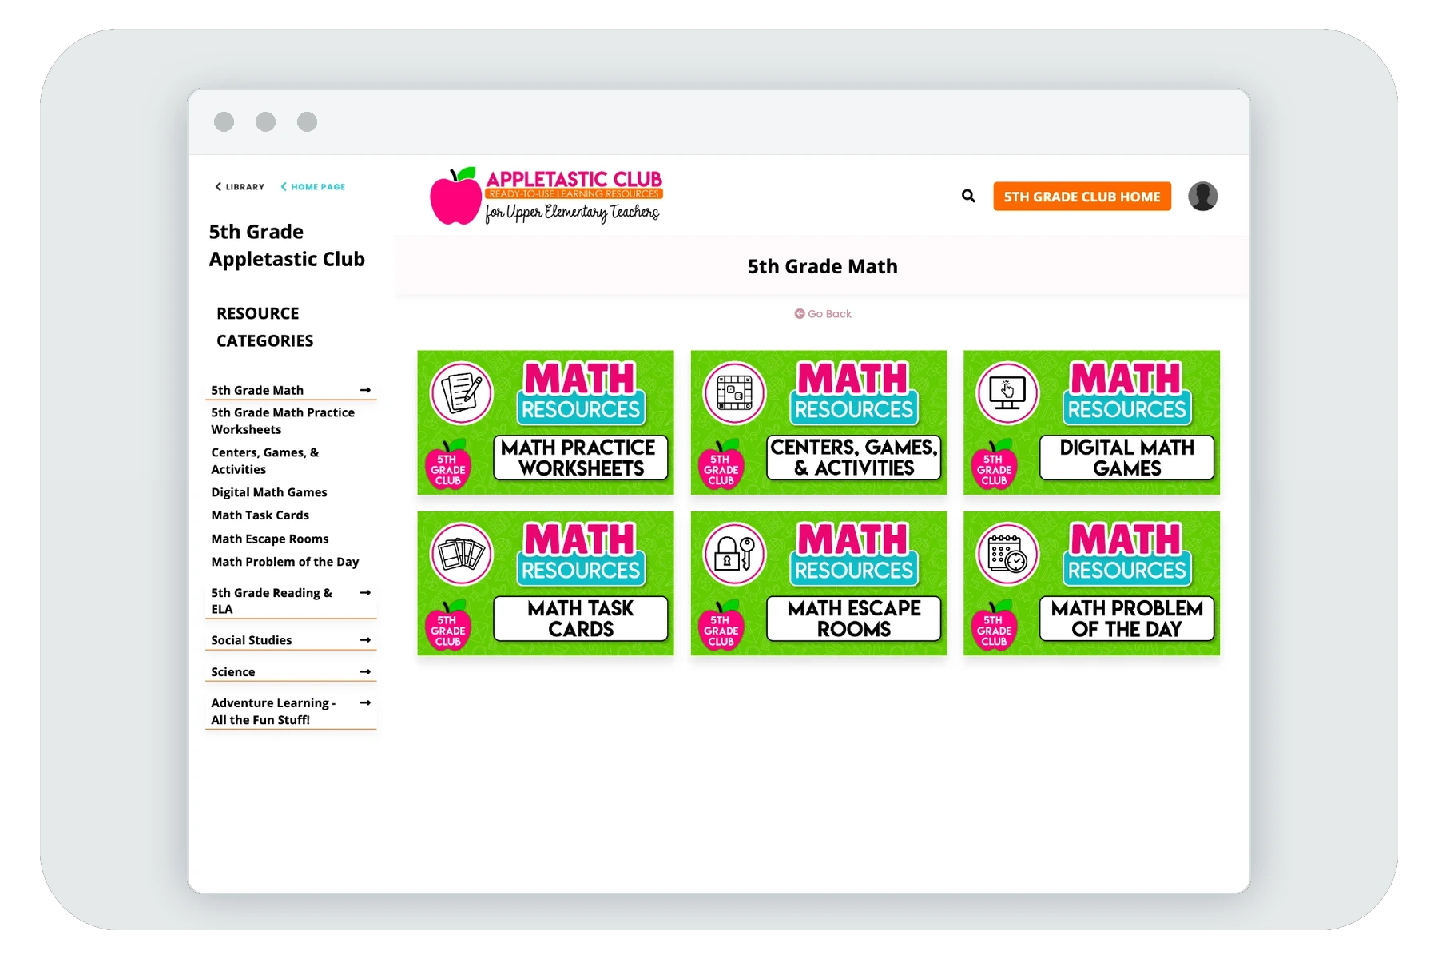Expand the 5th Grade Math category arrow
The height and width of the screenshot is (959, 1438).
[365, 390]
